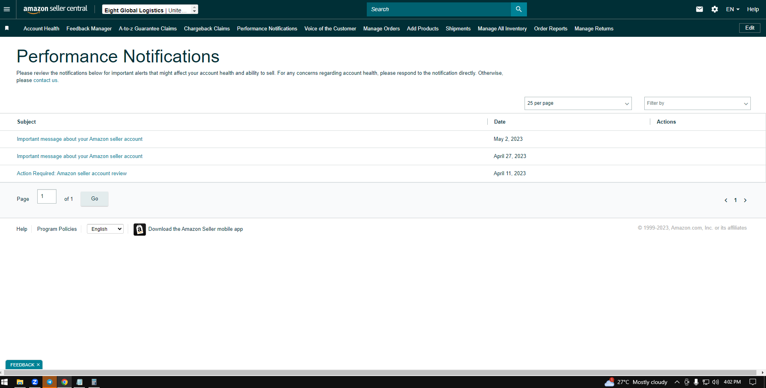Open Chargeback Claims menu item
Image resolution: width=766 pixels, height=388 pixels.
pos(207,28)
